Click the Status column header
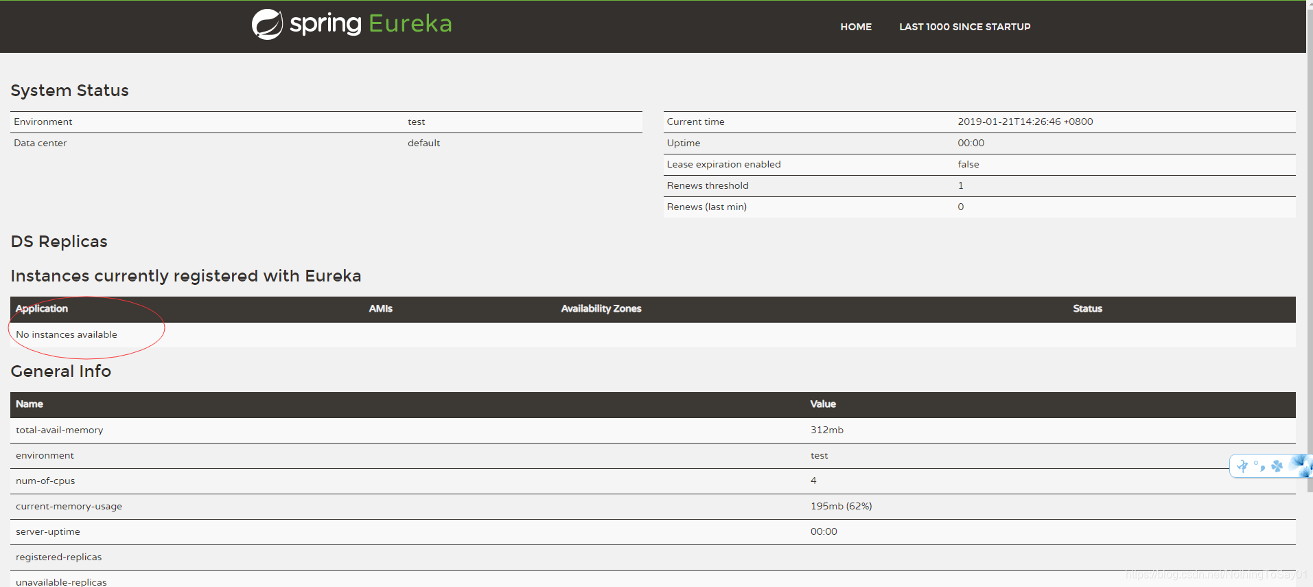The width and height of the screenshot is (1313, 587). pyautogui.click(x=1087, y=309)
